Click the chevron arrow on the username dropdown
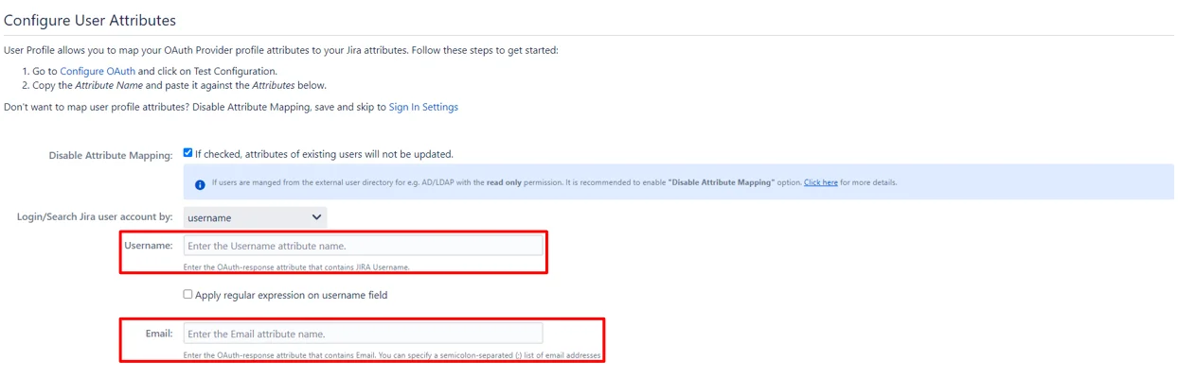The width and height of the screenshot is (1178, 378). (x=316, y=217)
